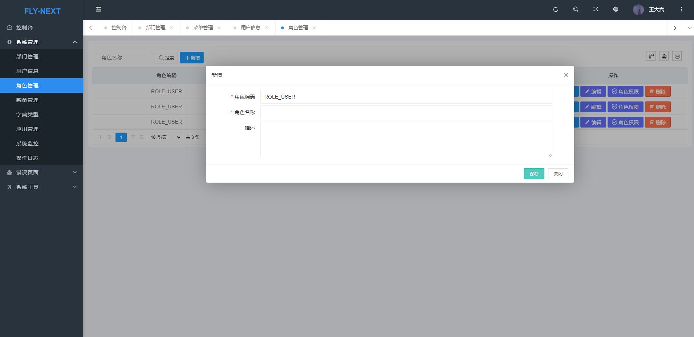Expand the 系统工具 sidebar group

41,187
